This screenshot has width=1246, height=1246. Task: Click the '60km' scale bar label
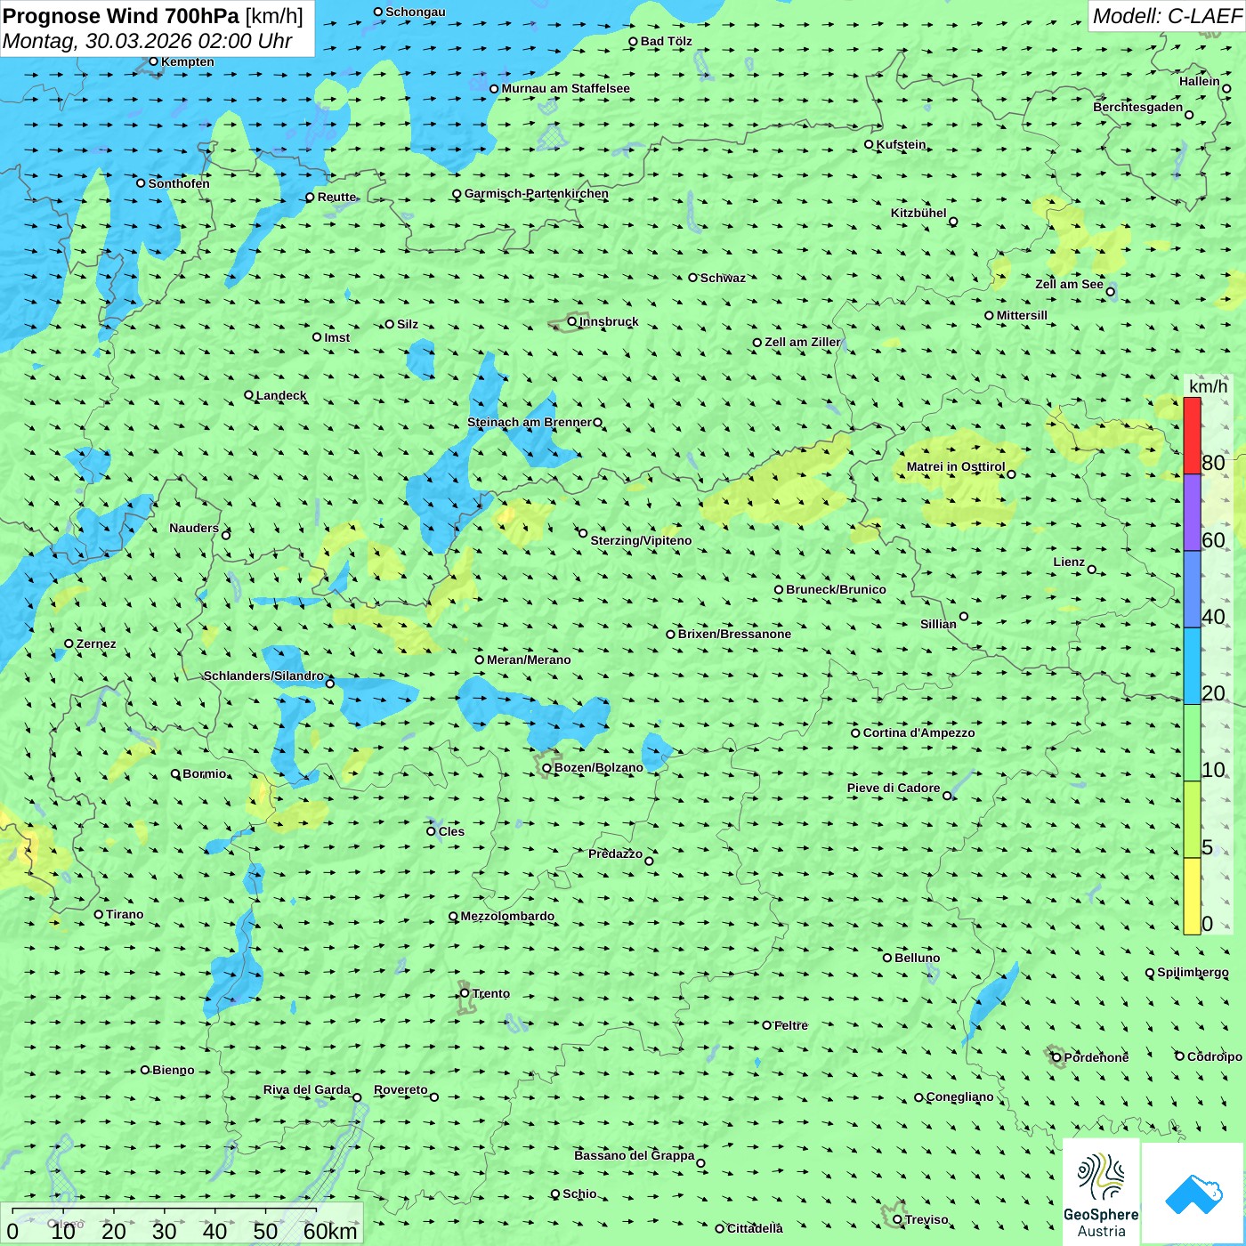coord(330,1231)
